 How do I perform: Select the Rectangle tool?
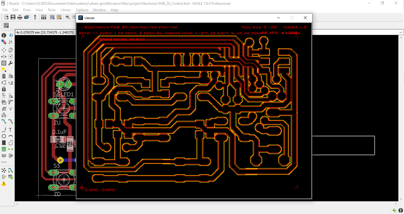pos(4,143)
